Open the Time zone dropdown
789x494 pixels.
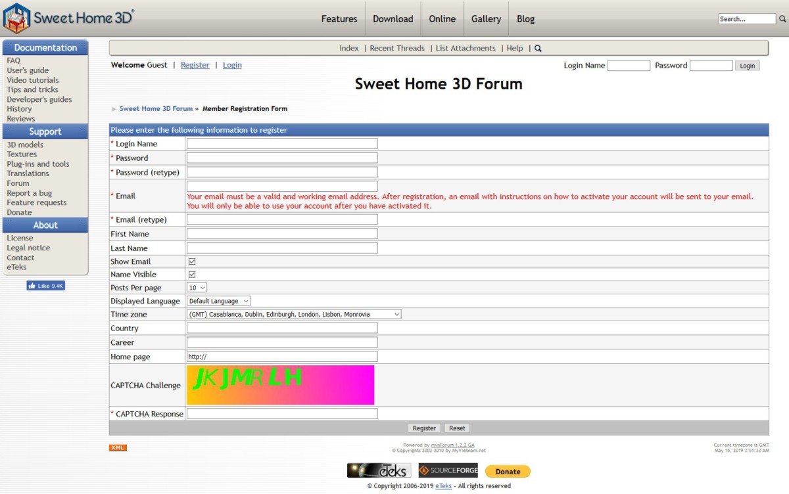(x=294, y=315)
